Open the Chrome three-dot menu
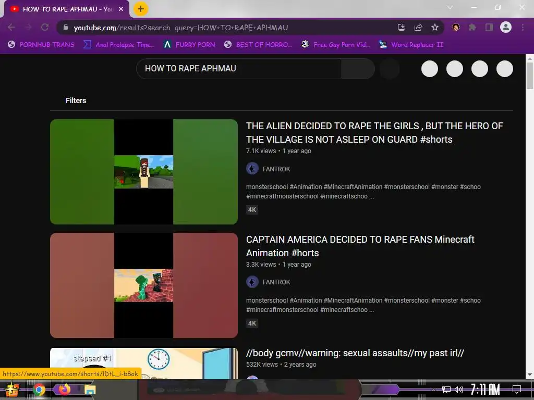The height and width of the screenshot is (400, 534). 523,27
